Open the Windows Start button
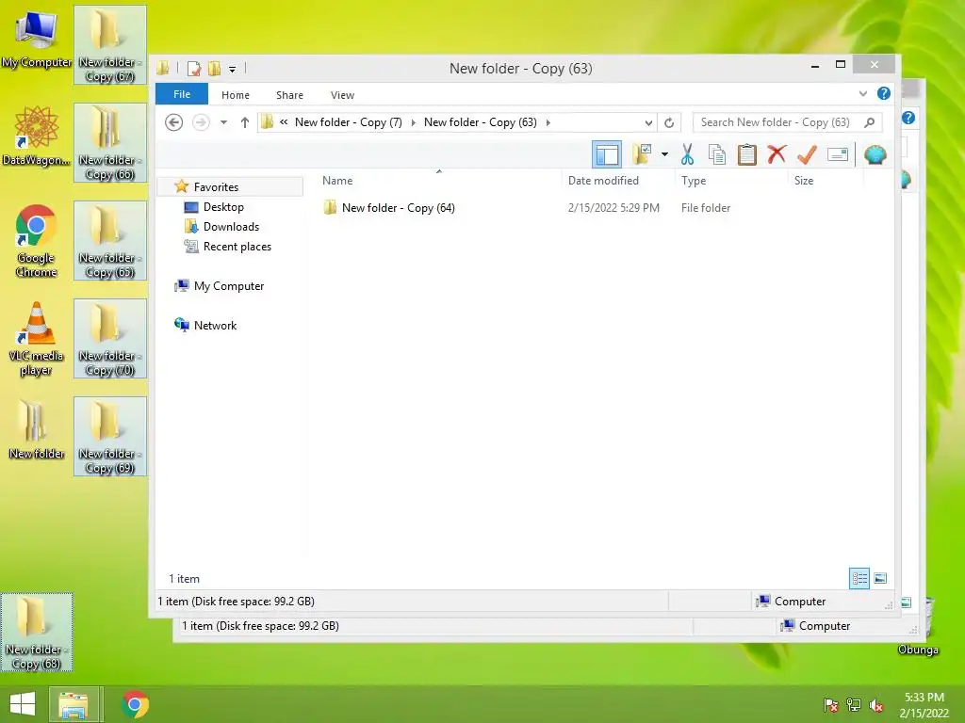This screenshot has height=723, width=965. coord(23,704)
